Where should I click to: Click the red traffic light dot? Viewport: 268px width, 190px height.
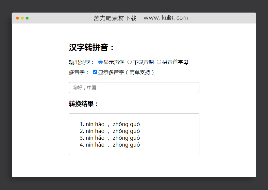17,18
